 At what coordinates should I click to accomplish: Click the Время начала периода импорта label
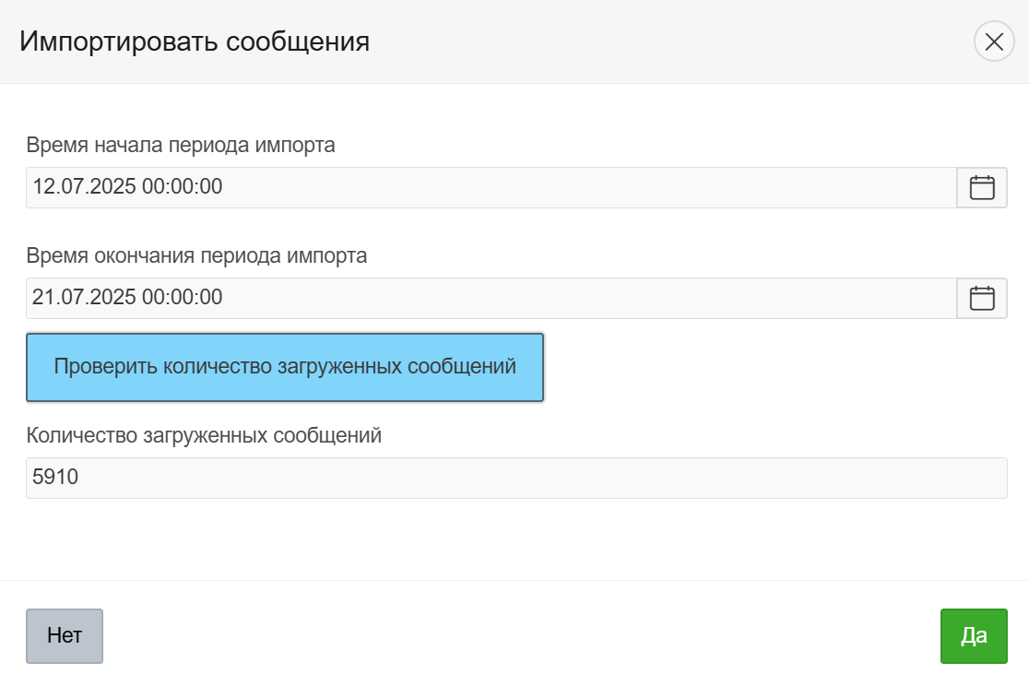181,145
